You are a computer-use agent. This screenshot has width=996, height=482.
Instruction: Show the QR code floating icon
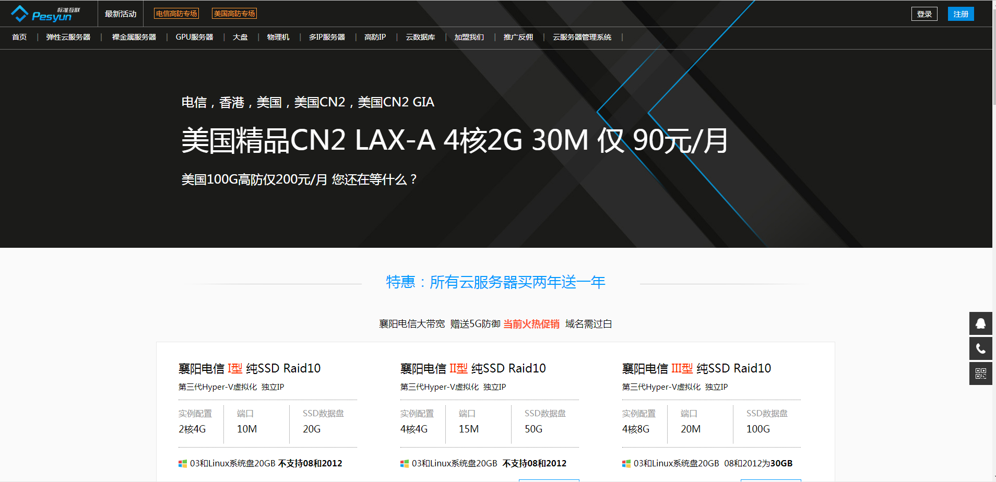(x=980, y=373)
